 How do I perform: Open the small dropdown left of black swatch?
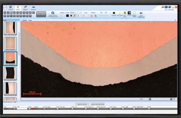point(62,16)
